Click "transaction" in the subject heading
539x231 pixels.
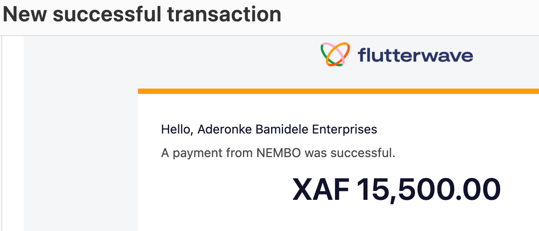(x=225, y=14)
